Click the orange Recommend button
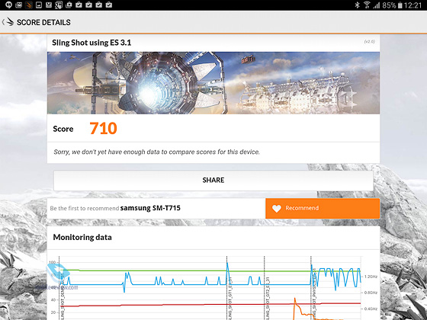Image resolution: width=427 pixels, height=320 pixels. [323, 209]
